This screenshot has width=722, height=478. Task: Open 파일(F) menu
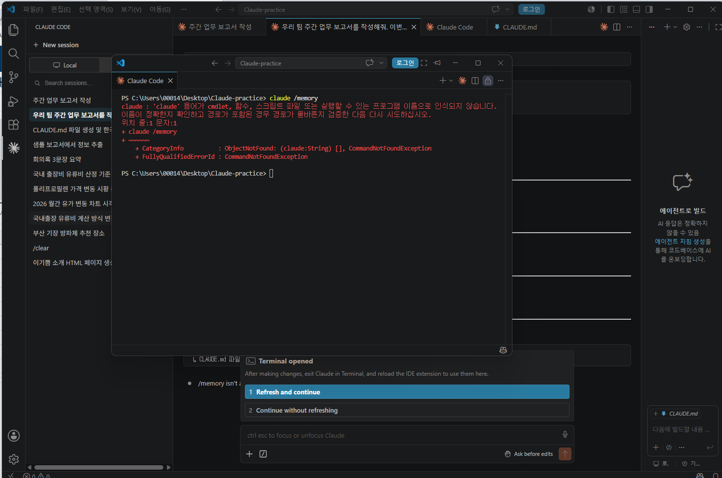(x=33, y=9)
